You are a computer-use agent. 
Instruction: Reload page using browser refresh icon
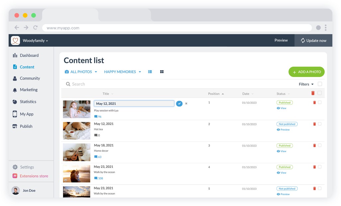point(36,28)
